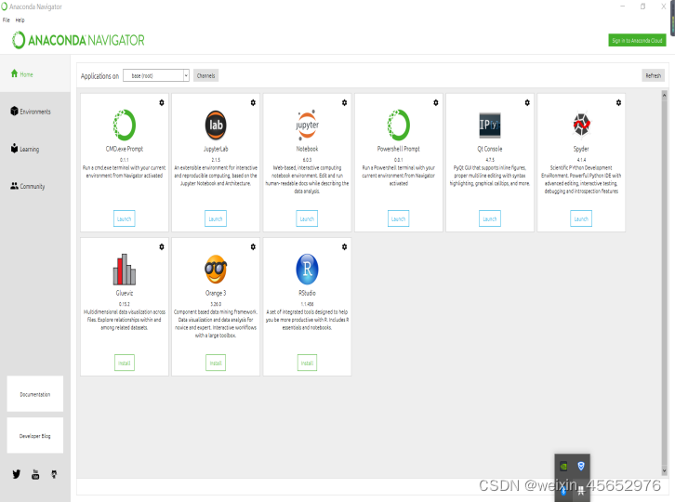Click the Spyder title text
The width and height of the screenshot is (675, 502).
(581, 149)
